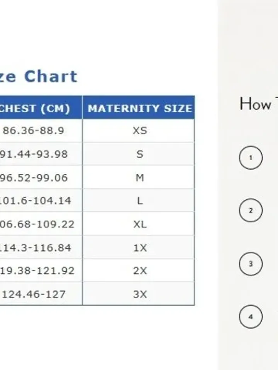This screenshot has width=278, height=370.
Task: Click the step 2 circle icon
Action: (251, 210)
